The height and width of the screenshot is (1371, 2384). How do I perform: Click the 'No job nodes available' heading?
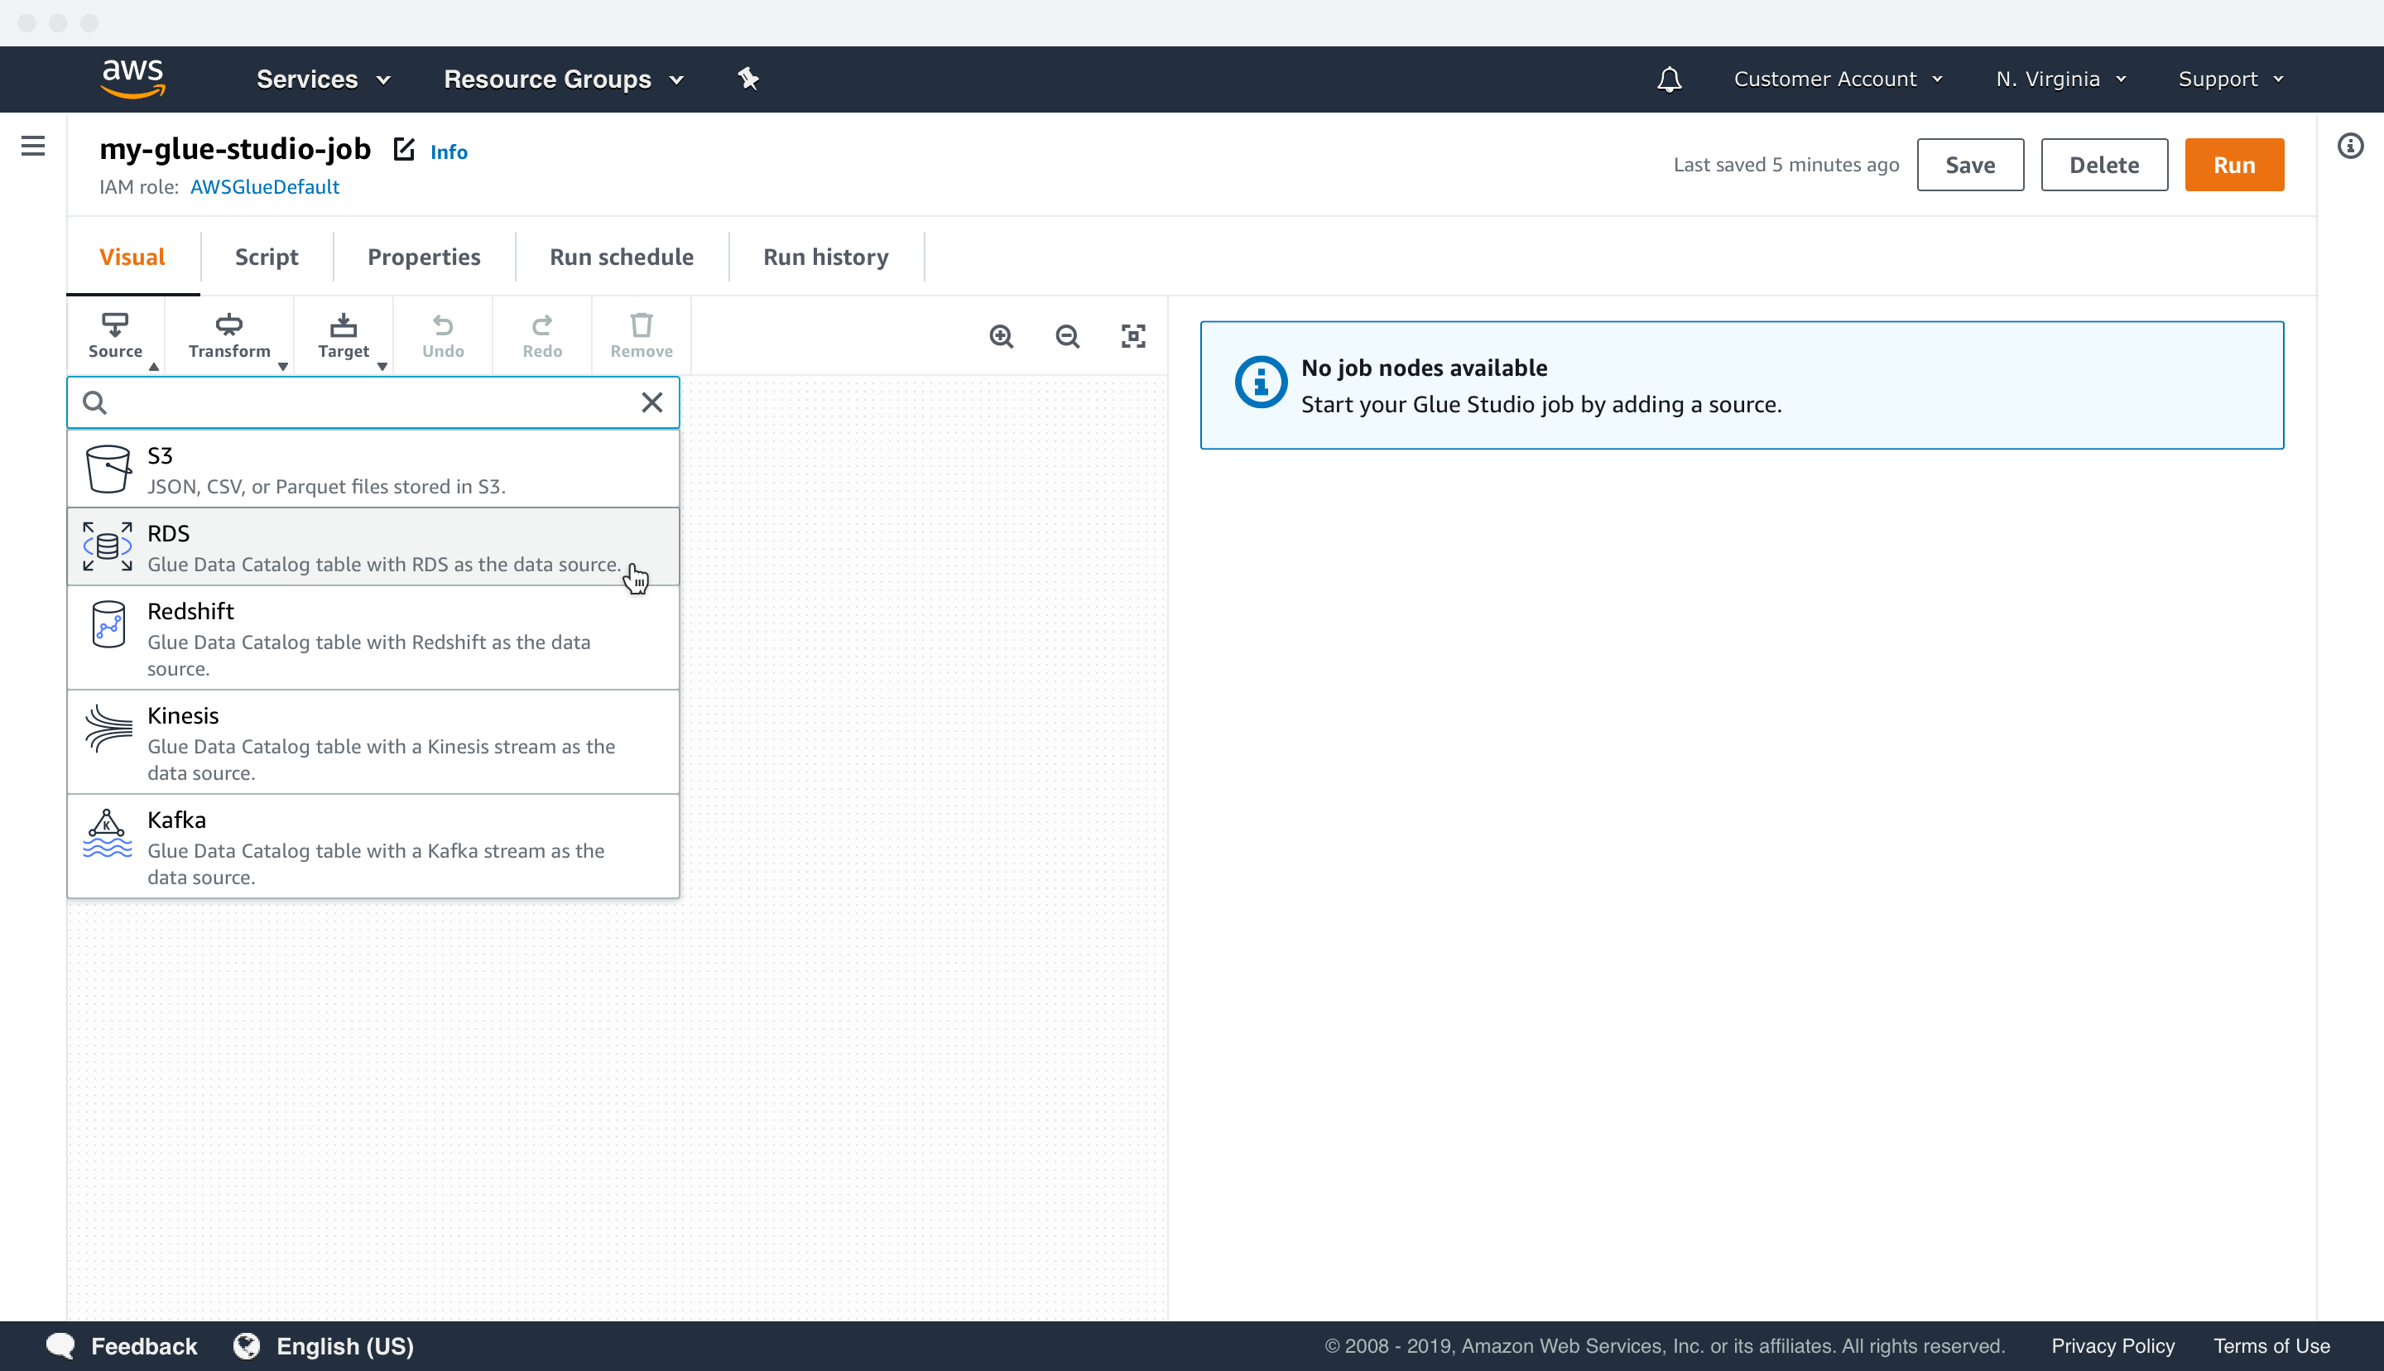1423,368
